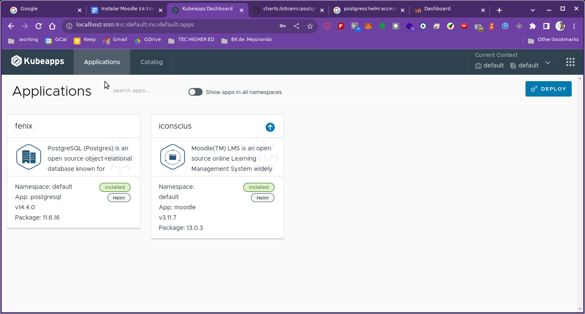Open Other bookmarks folder
This screenshot has width=585, height=314.
(553, 40)
